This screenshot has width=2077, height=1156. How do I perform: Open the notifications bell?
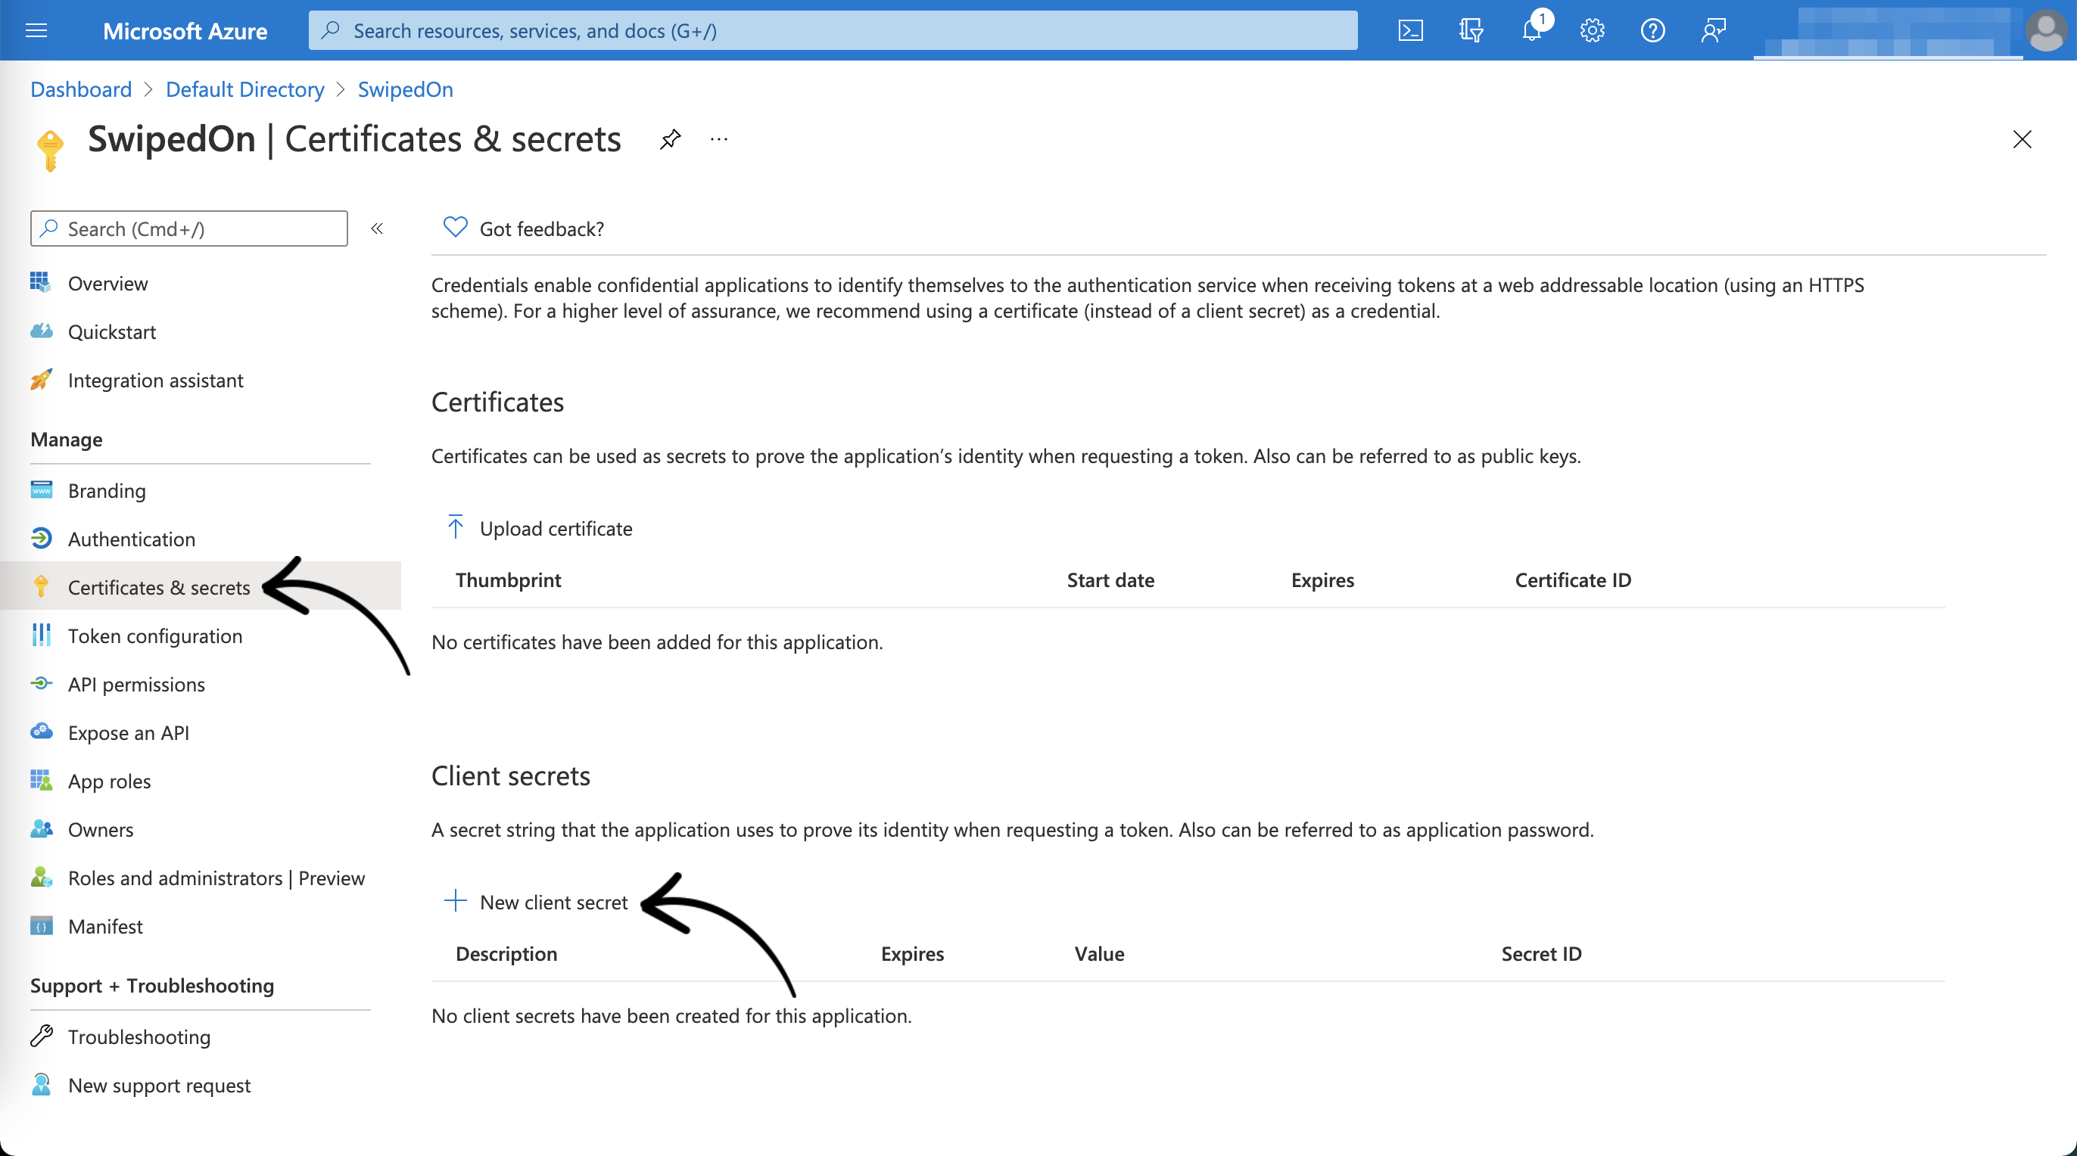[x=1532, y=30]
